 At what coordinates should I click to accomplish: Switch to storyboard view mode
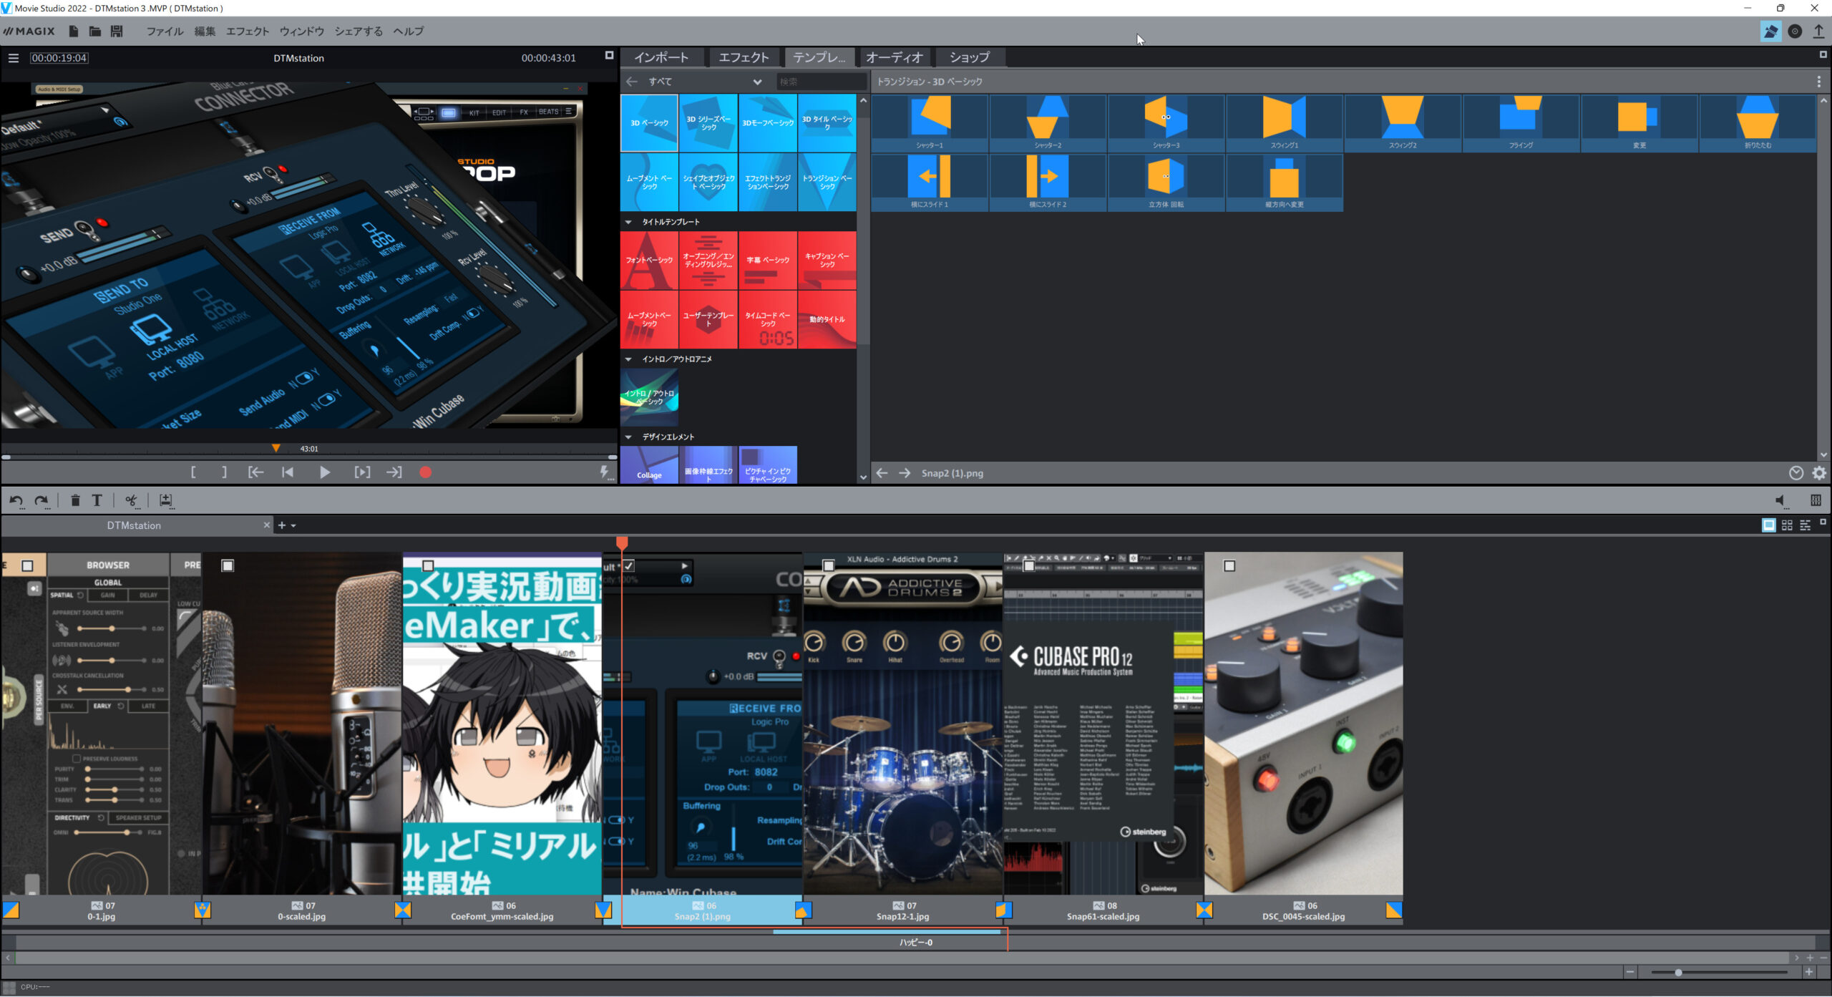[1768, 525]
